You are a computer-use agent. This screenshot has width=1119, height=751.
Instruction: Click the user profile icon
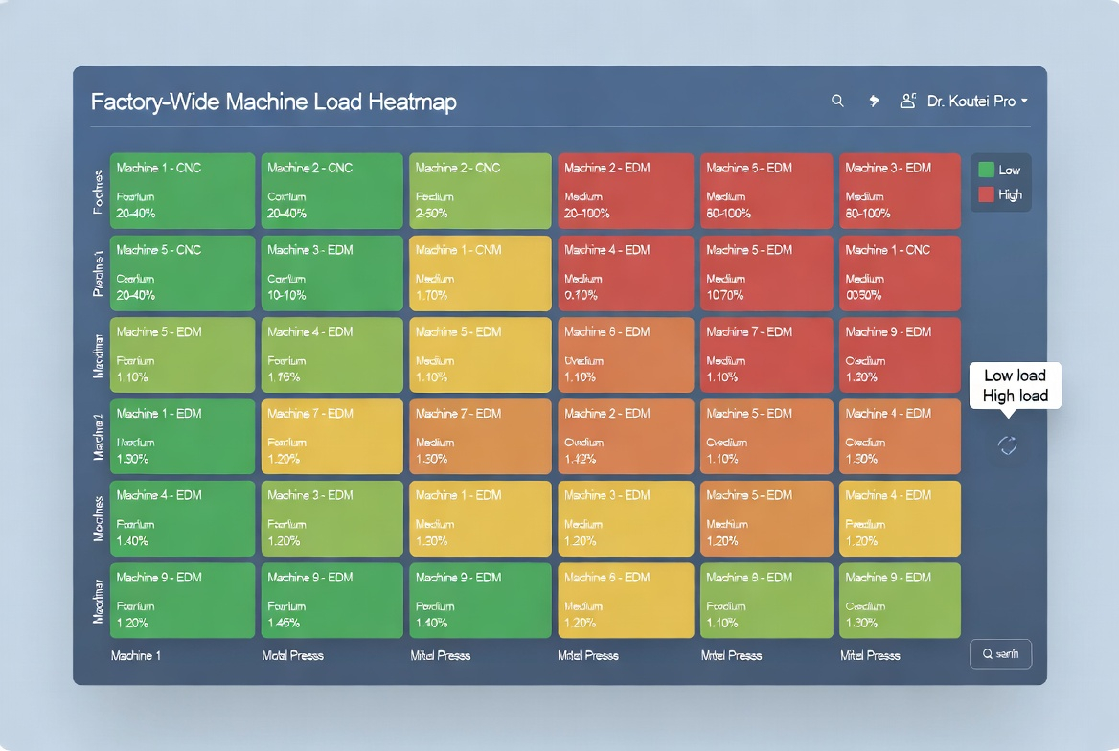pos(907,101)
